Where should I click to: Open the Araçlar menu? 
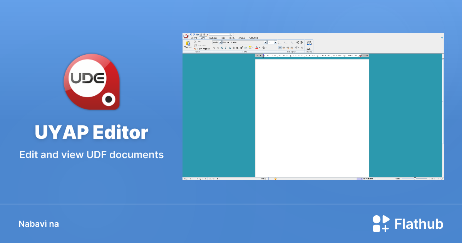pos(241,38)
